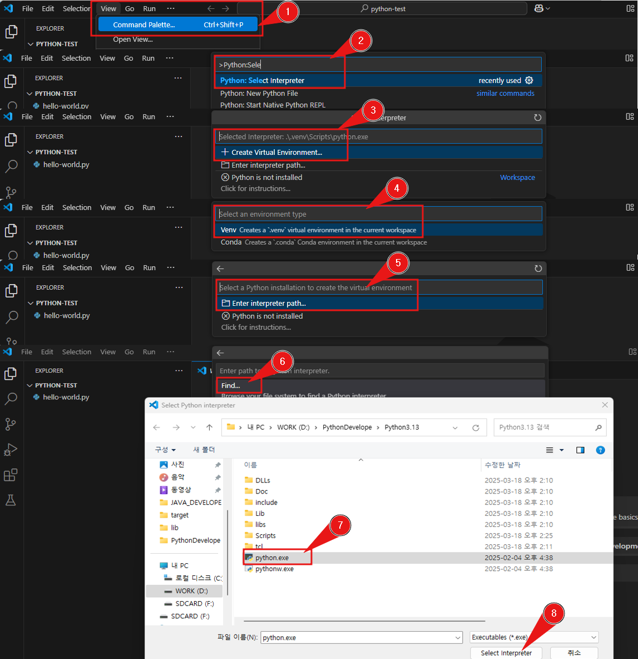Click the pythonw.exe file icon

click(249, 569)
